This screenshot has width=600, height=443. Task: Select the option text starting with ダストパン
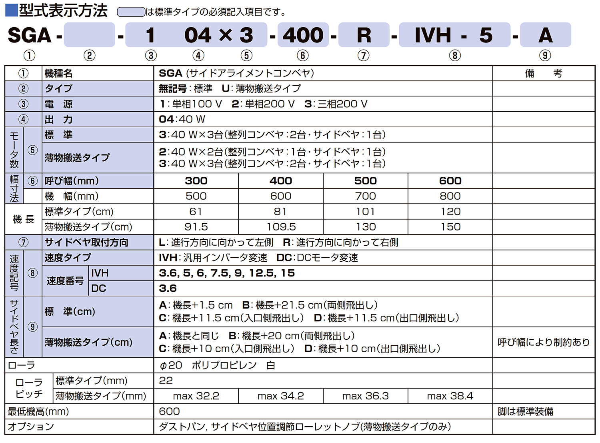[305, 427]
